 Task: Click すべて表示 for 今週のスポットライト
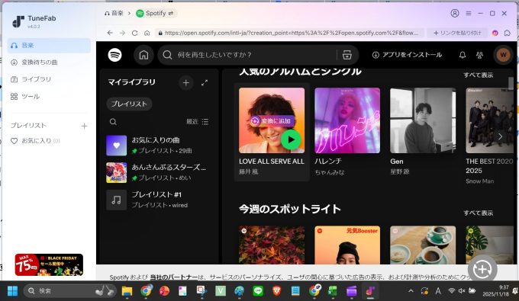point(479,213)
